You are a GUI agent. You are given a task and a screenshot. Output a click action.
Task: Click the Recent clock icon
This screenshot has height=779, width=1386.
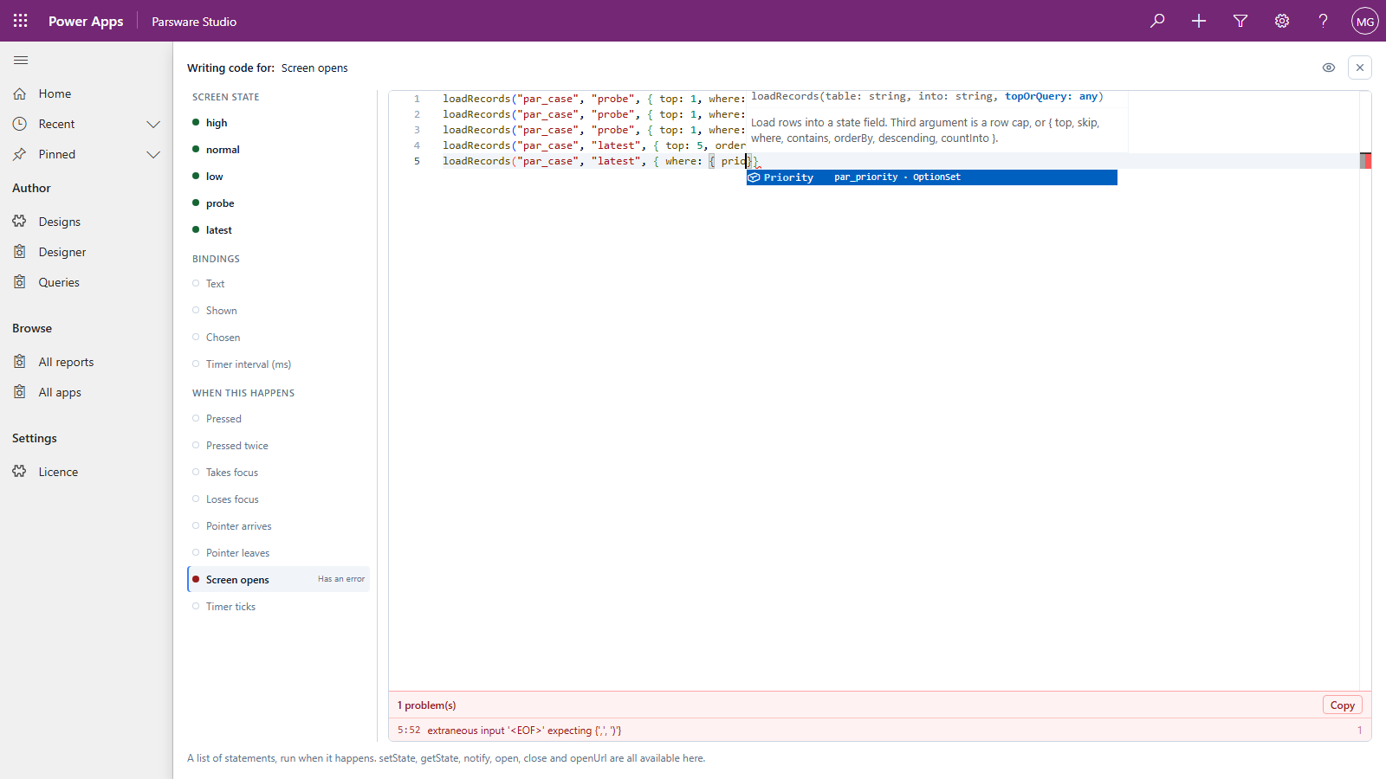[x=20, y=124]
